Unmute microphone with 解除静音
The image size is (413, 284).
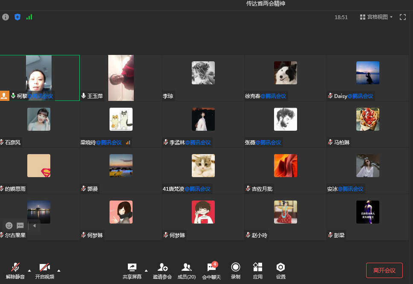click(15, 271)
